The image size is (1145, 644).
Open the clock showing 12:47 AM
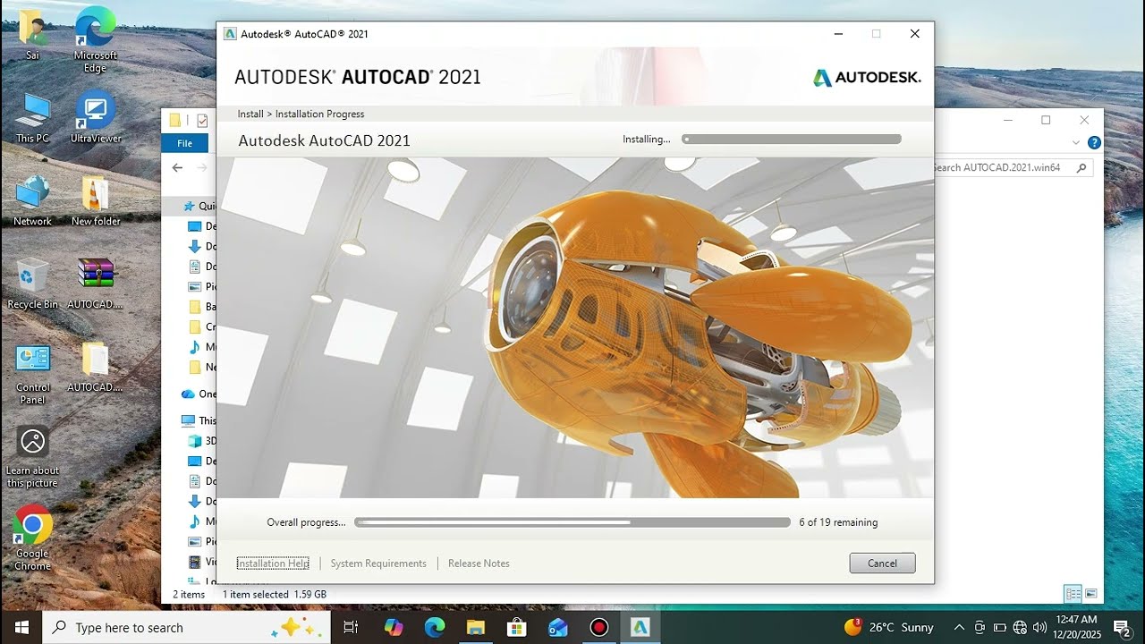point(1076,627)
